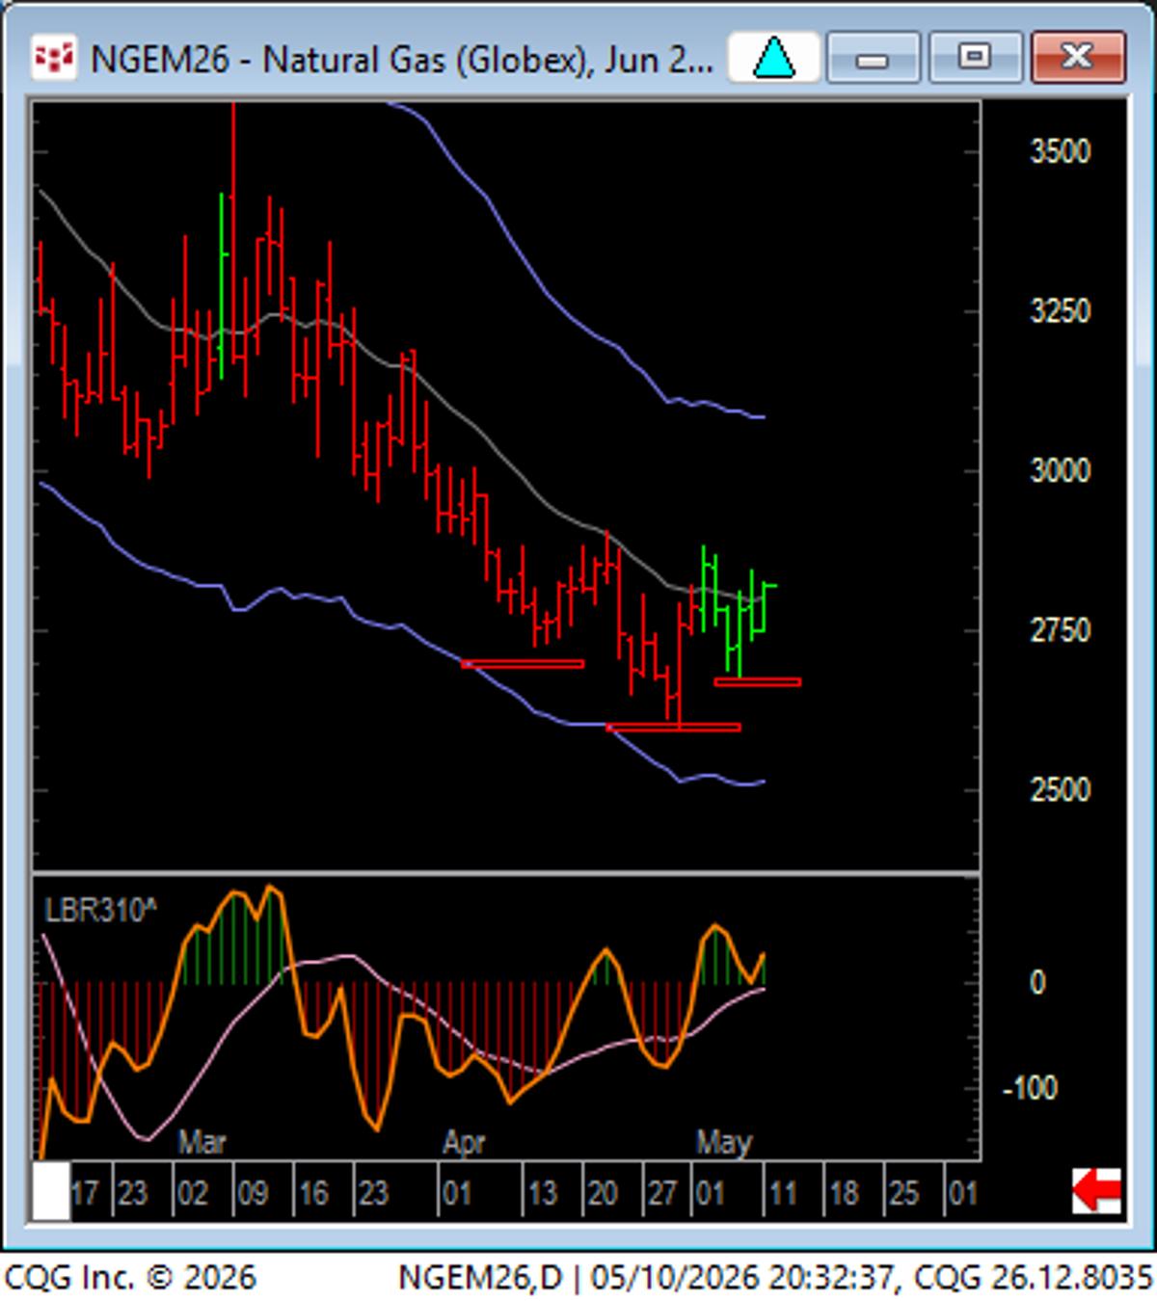Click the NGEM26 Natural Gas window title
This screenshot has width=1157, height=1301.
[x=401, y=60]
